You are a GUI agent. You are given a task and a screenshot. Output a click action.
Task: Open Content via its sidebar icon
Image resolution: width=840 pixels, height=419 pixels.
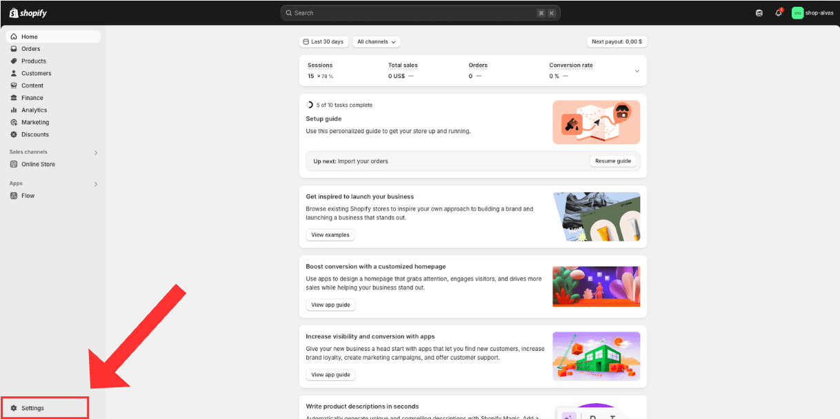(x=14, y=85)
